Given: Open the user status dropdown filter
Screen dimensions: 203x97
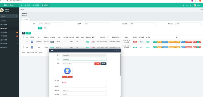Looking at the screenshot, I should coord(188,24).
